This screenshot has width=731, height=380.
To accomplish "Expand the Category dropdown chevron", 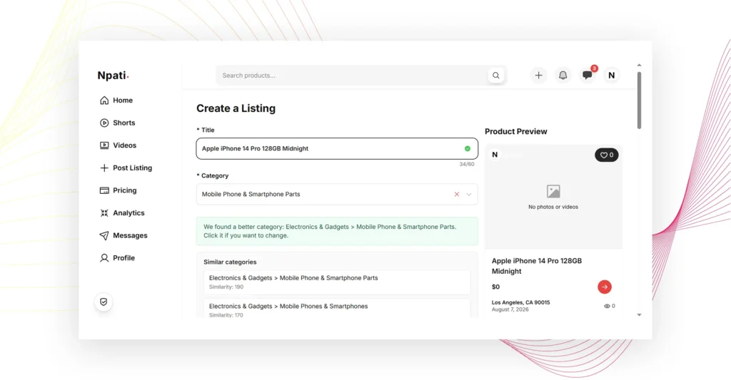I will (469, 194).
